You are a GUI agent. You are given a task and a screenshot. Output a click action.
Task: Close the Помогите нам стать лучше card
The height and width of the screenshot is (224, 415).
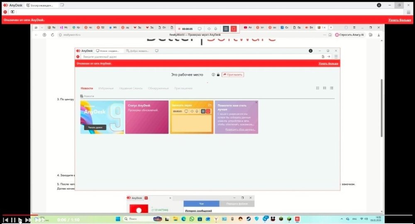[256, 102]
